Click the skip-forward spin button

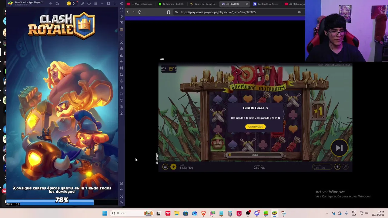click(x=339, y=148)
